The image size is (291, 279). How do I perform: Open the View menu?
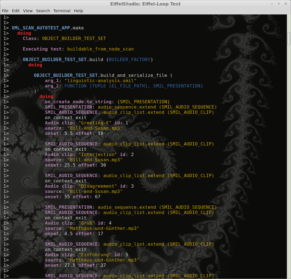tap(28, 11)
